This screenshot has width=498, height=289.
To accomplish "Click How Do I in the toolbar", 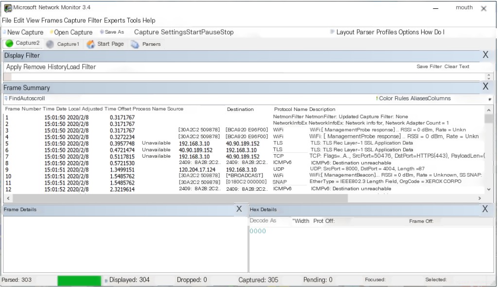I will 432,32.
